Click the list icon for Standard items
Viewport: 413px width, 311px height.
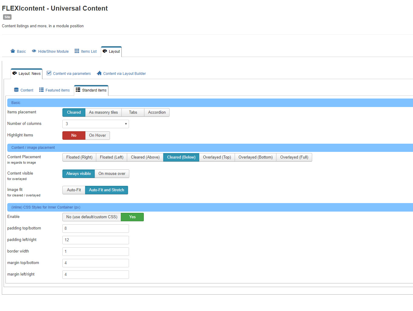78,90
